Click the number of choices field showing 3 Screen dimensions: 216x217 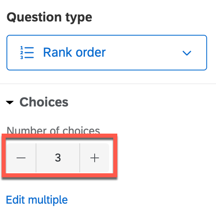click(58, 158)
